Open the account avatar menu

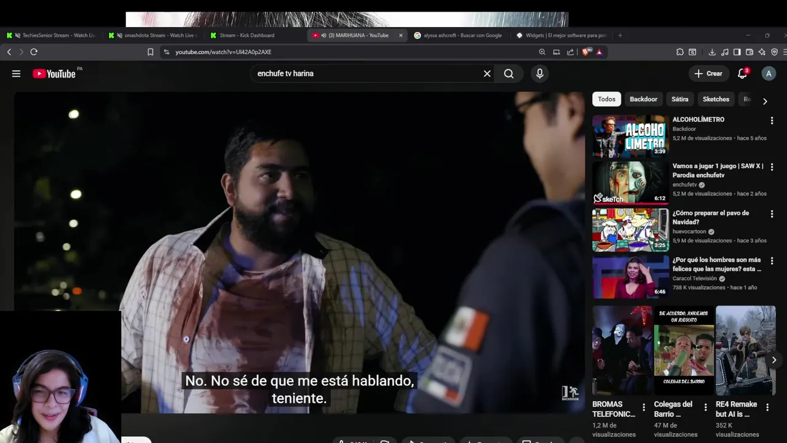pos(769,74)
